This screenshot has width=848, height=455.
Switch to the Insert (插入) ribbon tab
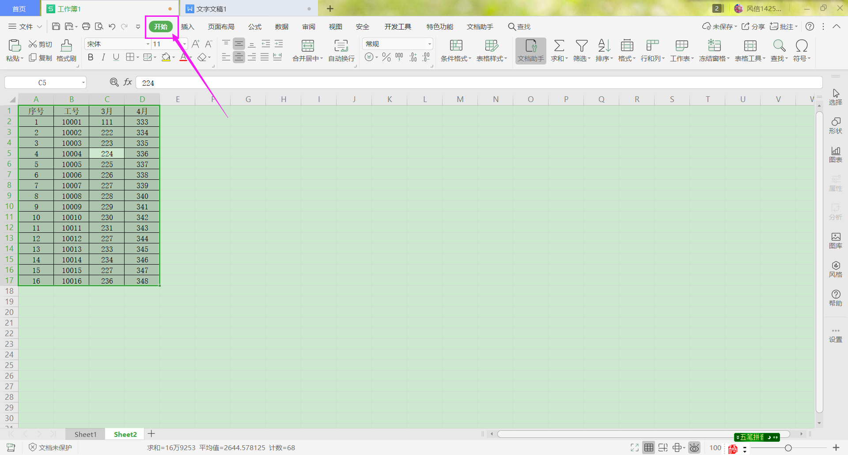pyautogui.click(x=188, y=27)
